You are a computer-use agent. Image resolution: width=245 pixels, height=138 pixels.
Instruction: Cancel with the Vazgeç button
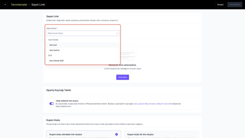point(220,4)
